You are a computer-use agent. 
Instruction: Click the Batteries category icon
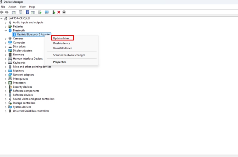point(10,26)
